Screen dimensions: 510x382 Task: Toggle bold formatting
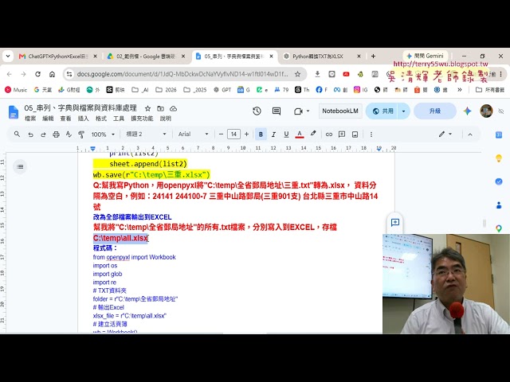[x=261, y=134]
